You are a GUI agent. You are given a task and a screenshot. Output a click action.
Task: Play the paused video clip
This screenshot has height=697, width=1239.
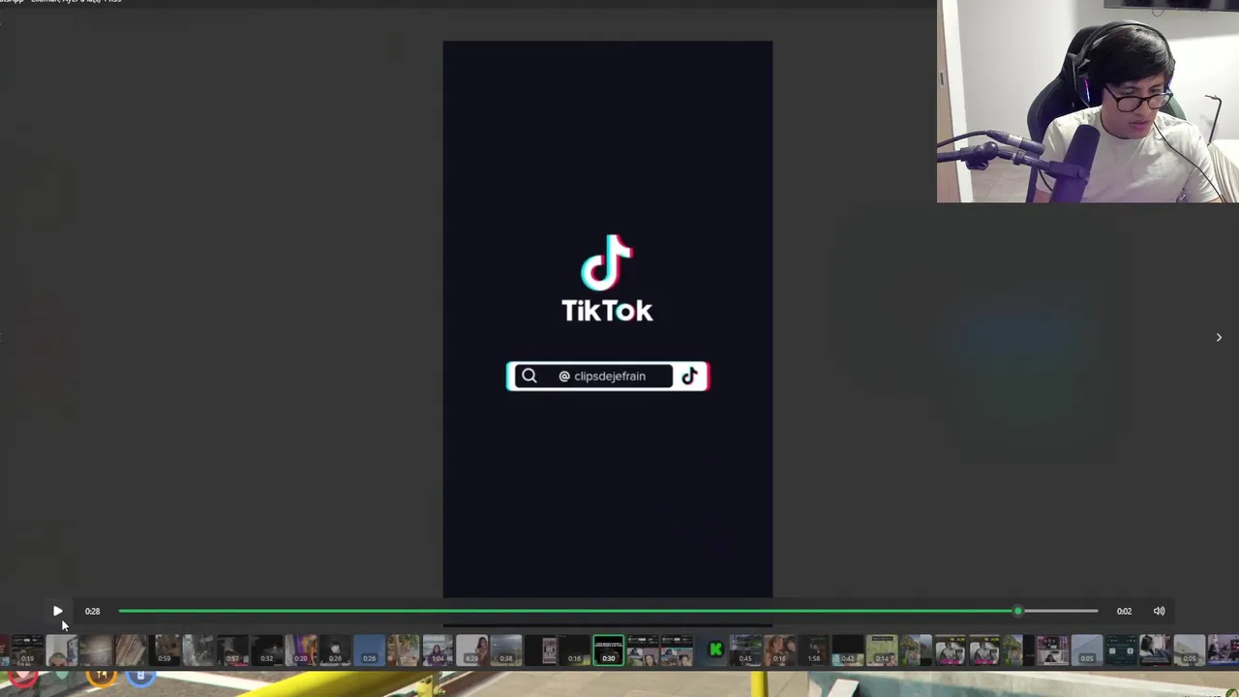[57, 611]
